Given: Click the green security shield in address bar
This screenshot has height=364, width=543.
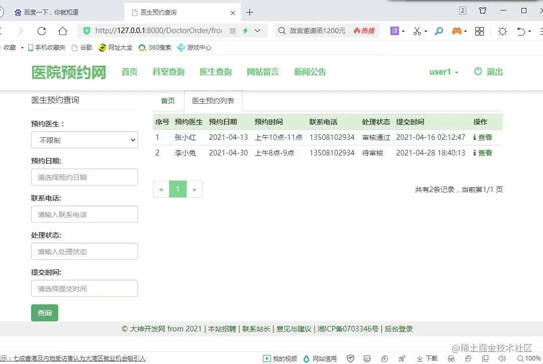Looking at the screenshot, I should pyautogui.click(x=87, y=31).
